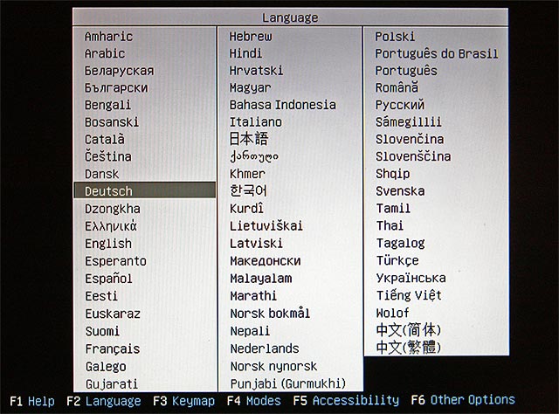Screen dimensions: 559x414
Task: Select Eesti language
Action: [x=101, y=296]
